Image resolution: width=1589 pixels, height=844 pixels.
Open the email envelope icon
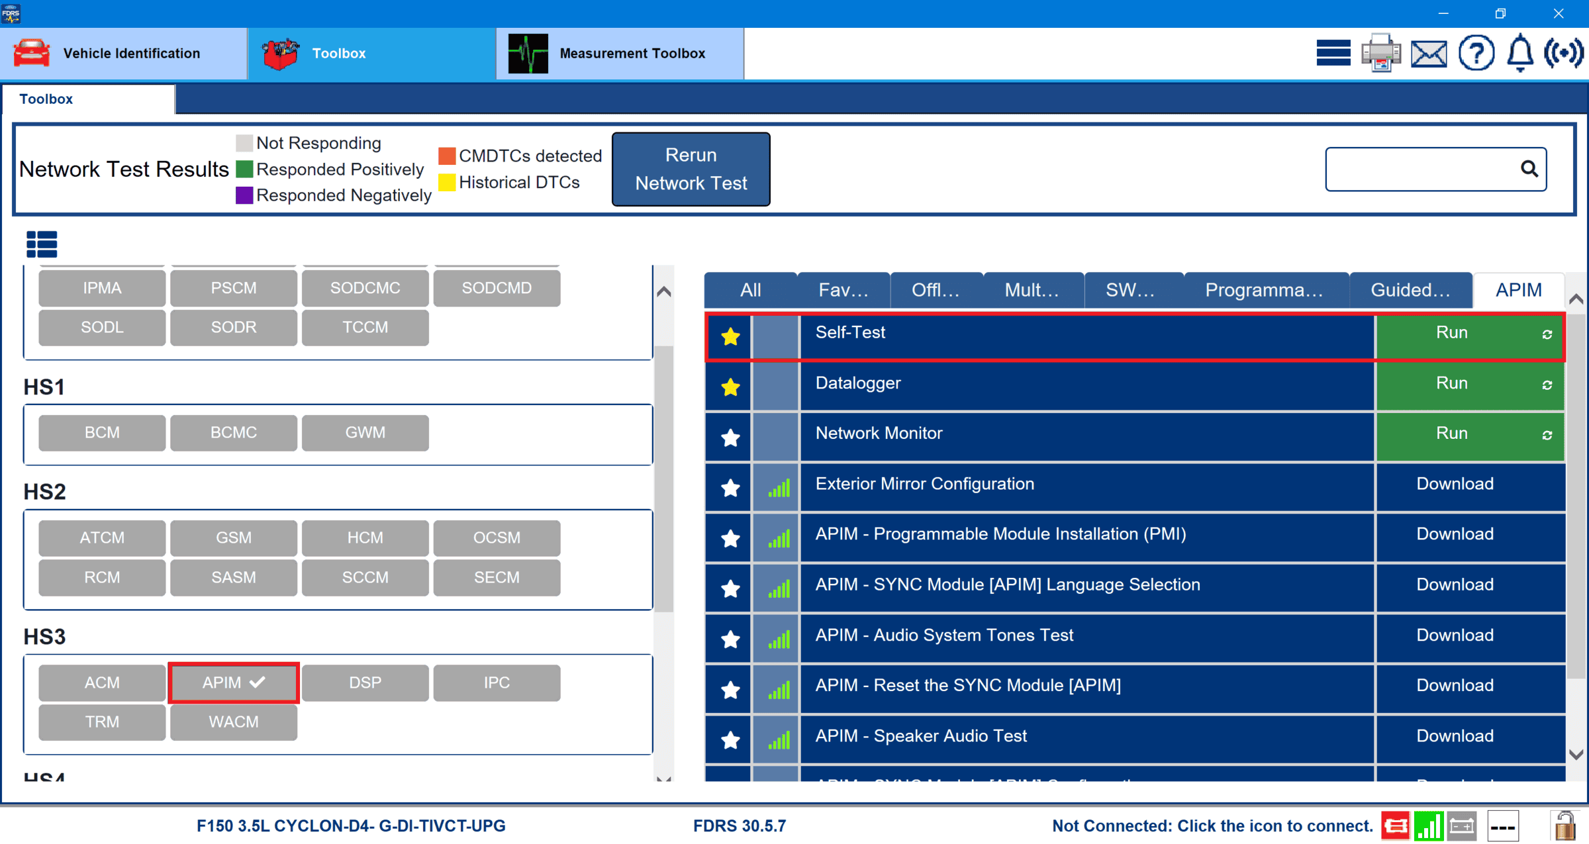click(1429, 54)
